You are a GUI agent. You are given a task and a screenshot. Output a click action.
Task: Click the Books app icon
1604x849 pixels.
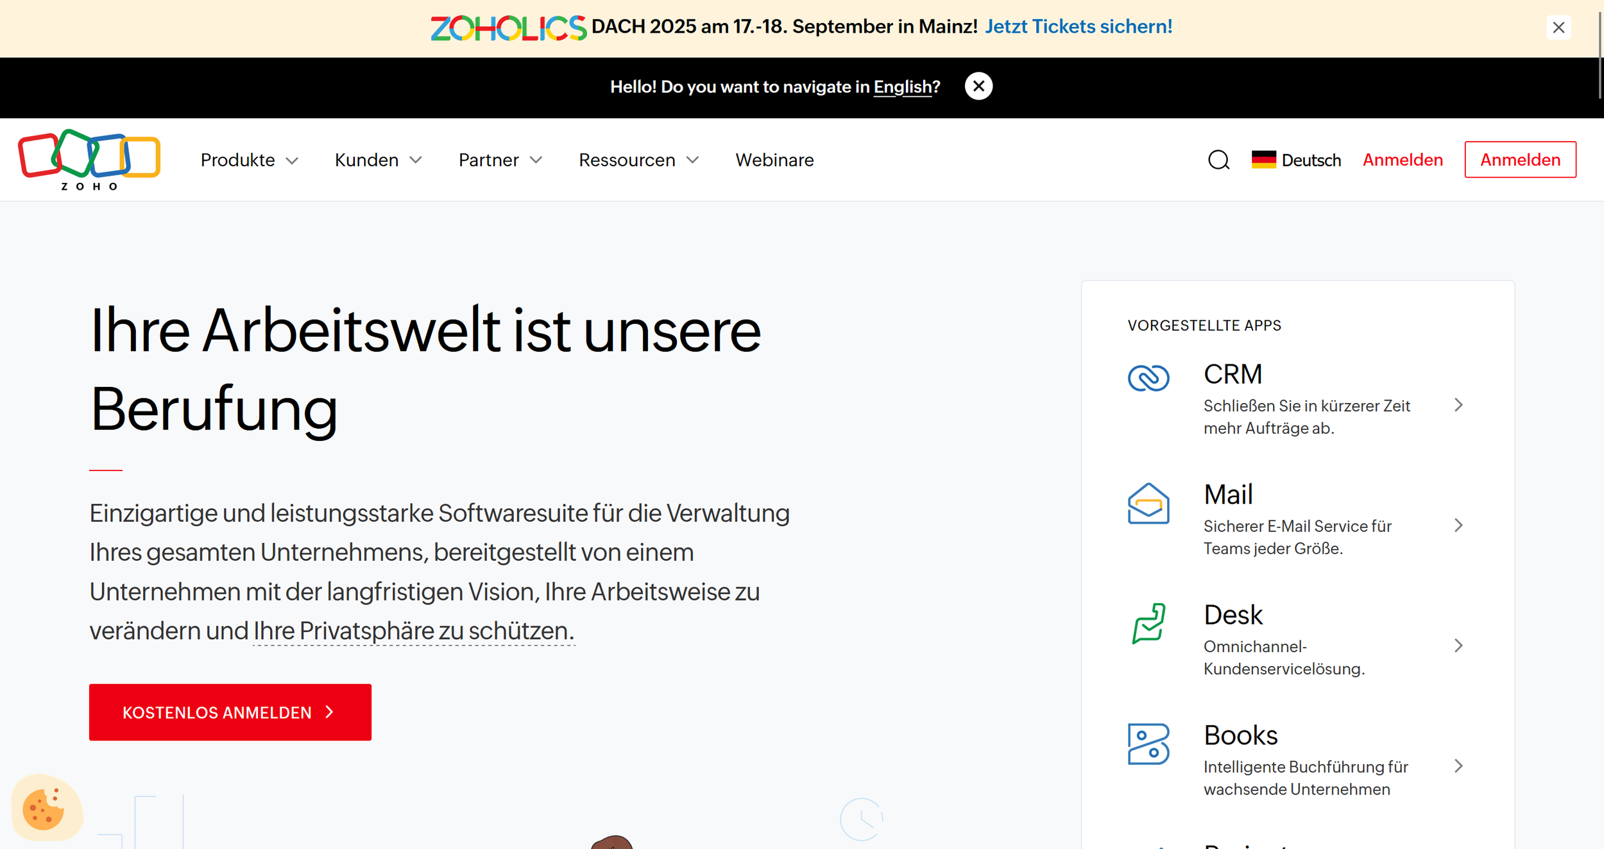coord(1148,744)
